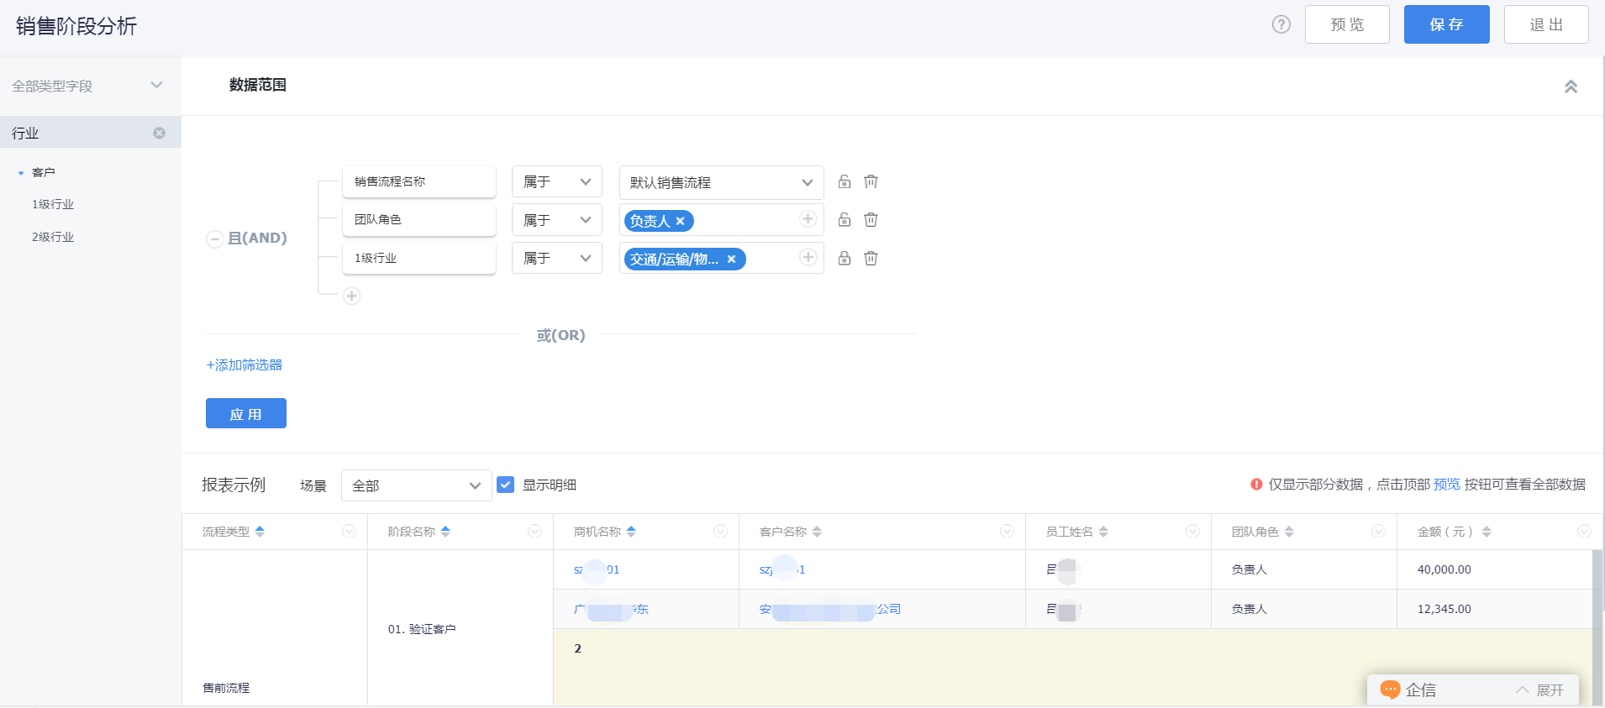This screenshot has width=1605, height=708.
Task: Sort by 客户名称 column
Action: [x=817, y=532]
